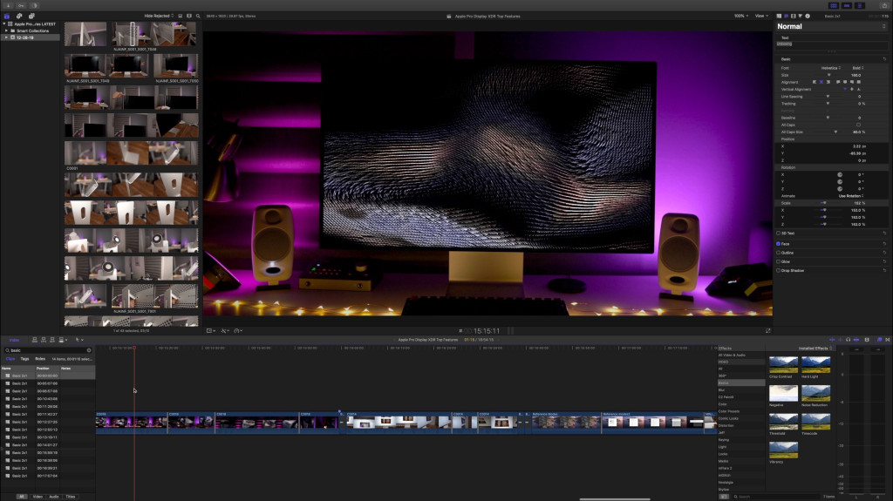Select the Titles filter button
Image resolution: width=893 pixels, height=501 pixels.
pyautogui.click(x=70, y=496)
